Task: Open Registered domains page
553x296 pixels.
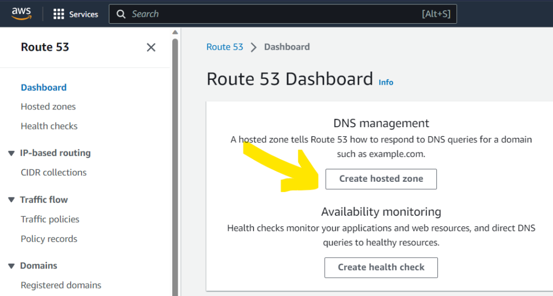Action: (60, 285)
